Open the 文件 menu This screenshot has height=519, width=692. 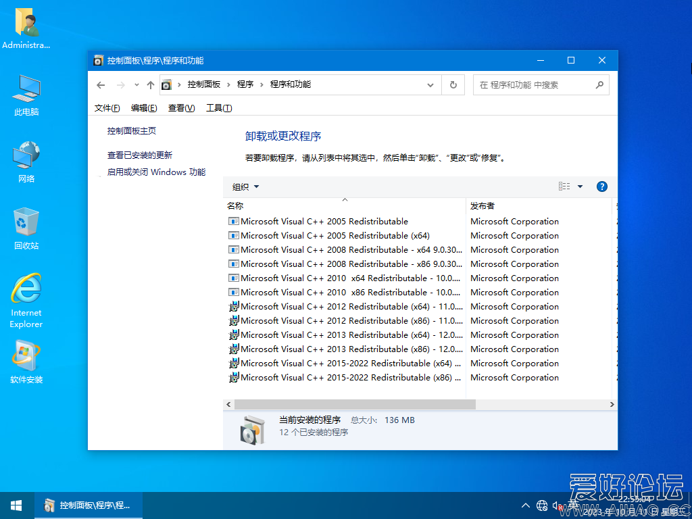pyautogui.click(x=106, y=107)
